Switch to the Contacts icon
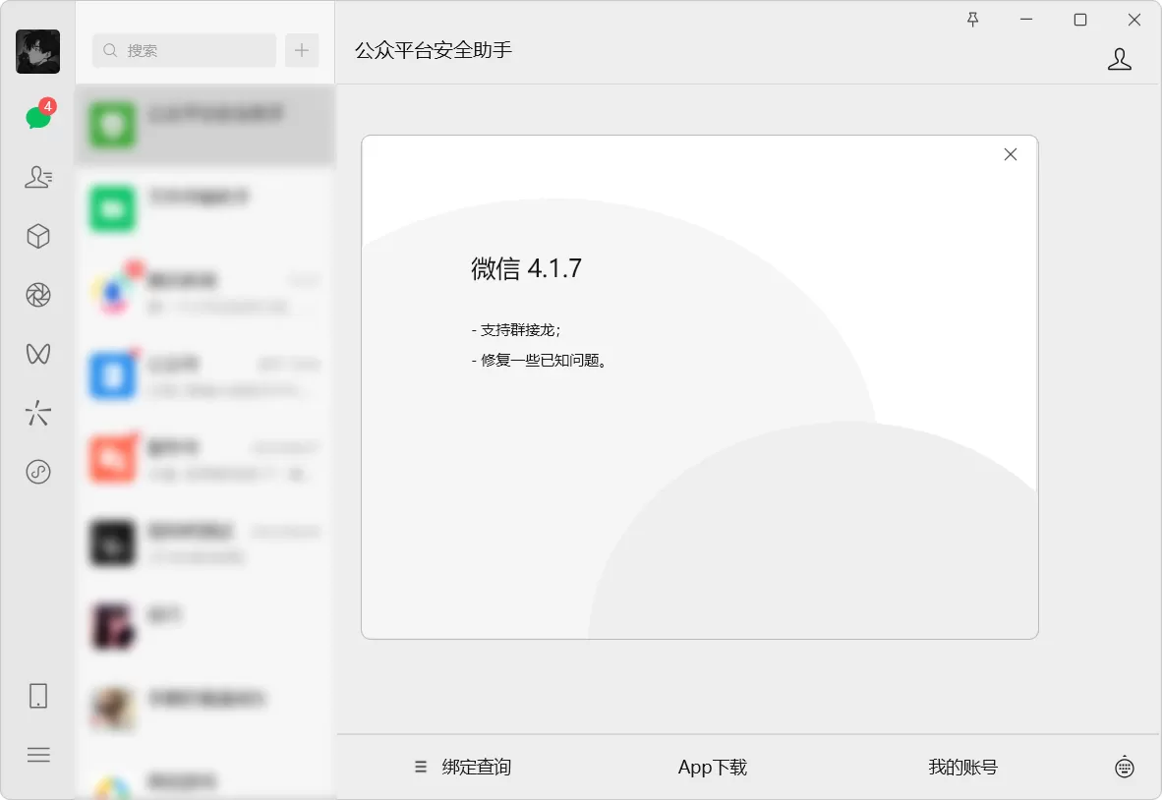1162x800 pixels. click(37, 177)
